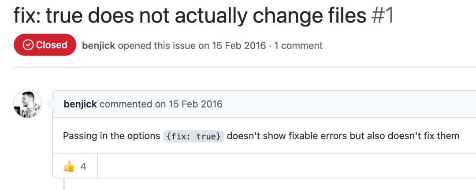
Task: Click the issue opened date 15 Feb 2016
Action: [x=238, y=45]
